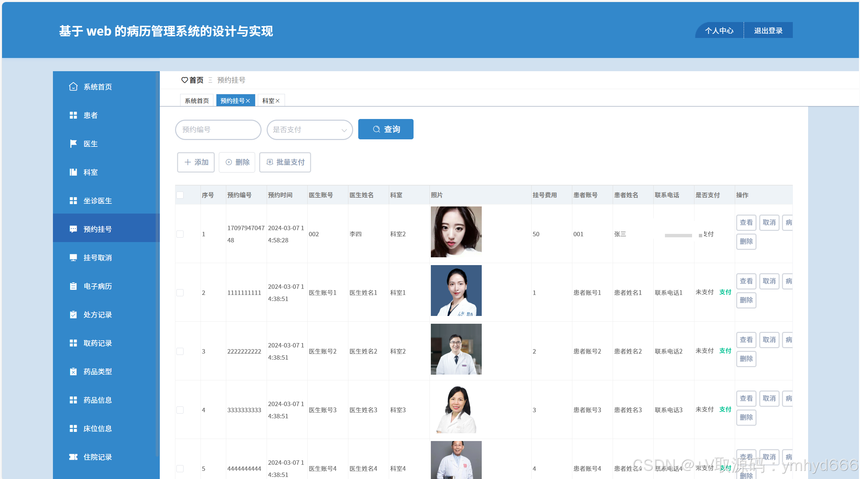The width and height of the screenshot is (860, 479).
Task: Open the 是否支付 dropdown filter
Action: point(309,129)
